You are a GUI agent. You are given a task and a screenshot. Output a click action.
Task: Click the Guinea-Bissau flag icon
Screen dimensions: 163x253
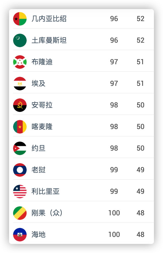[20, 19]
